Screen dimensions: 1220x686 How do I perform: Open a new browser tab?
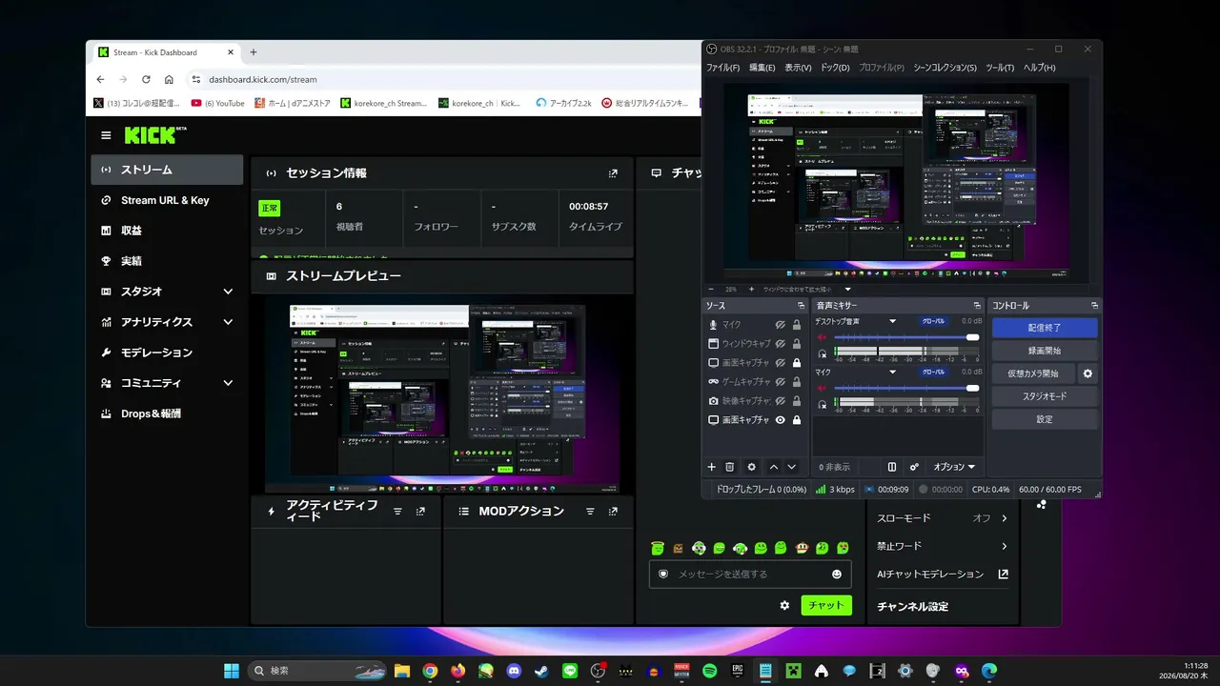click(x=253, y=52)
